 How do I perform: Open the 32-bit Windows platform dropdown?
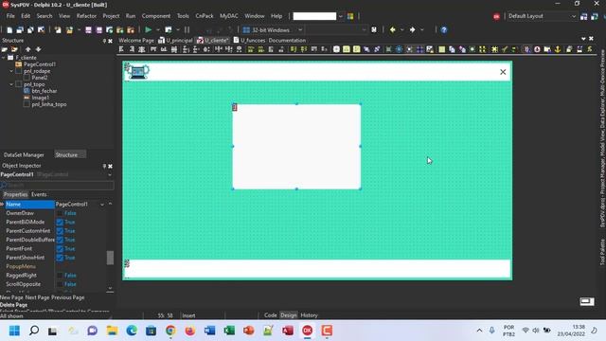tap(300, 29)
